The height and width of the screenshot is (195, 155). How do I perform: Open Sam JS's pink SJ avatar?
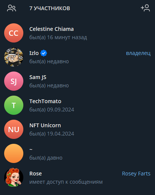pos(14,81)
